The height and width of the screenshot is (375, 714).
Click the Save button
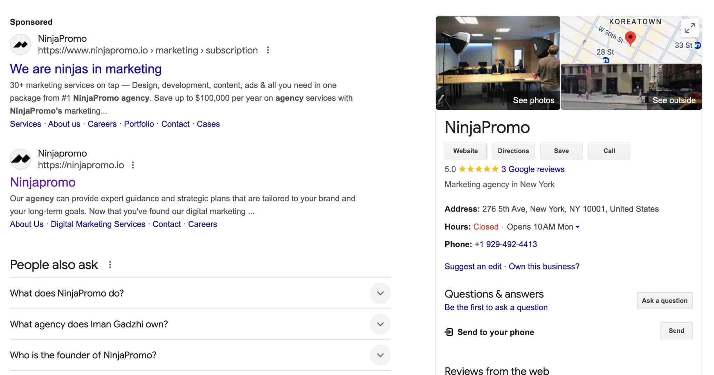561,151
